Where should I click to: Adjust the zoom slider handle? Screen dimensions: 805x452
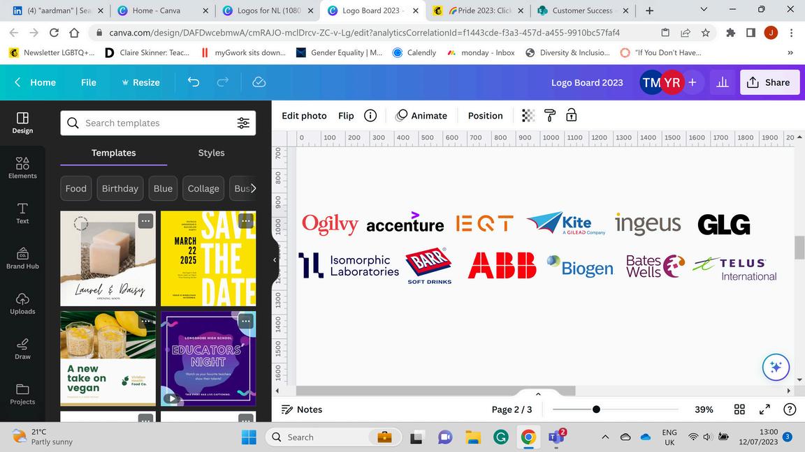[596, 409]
